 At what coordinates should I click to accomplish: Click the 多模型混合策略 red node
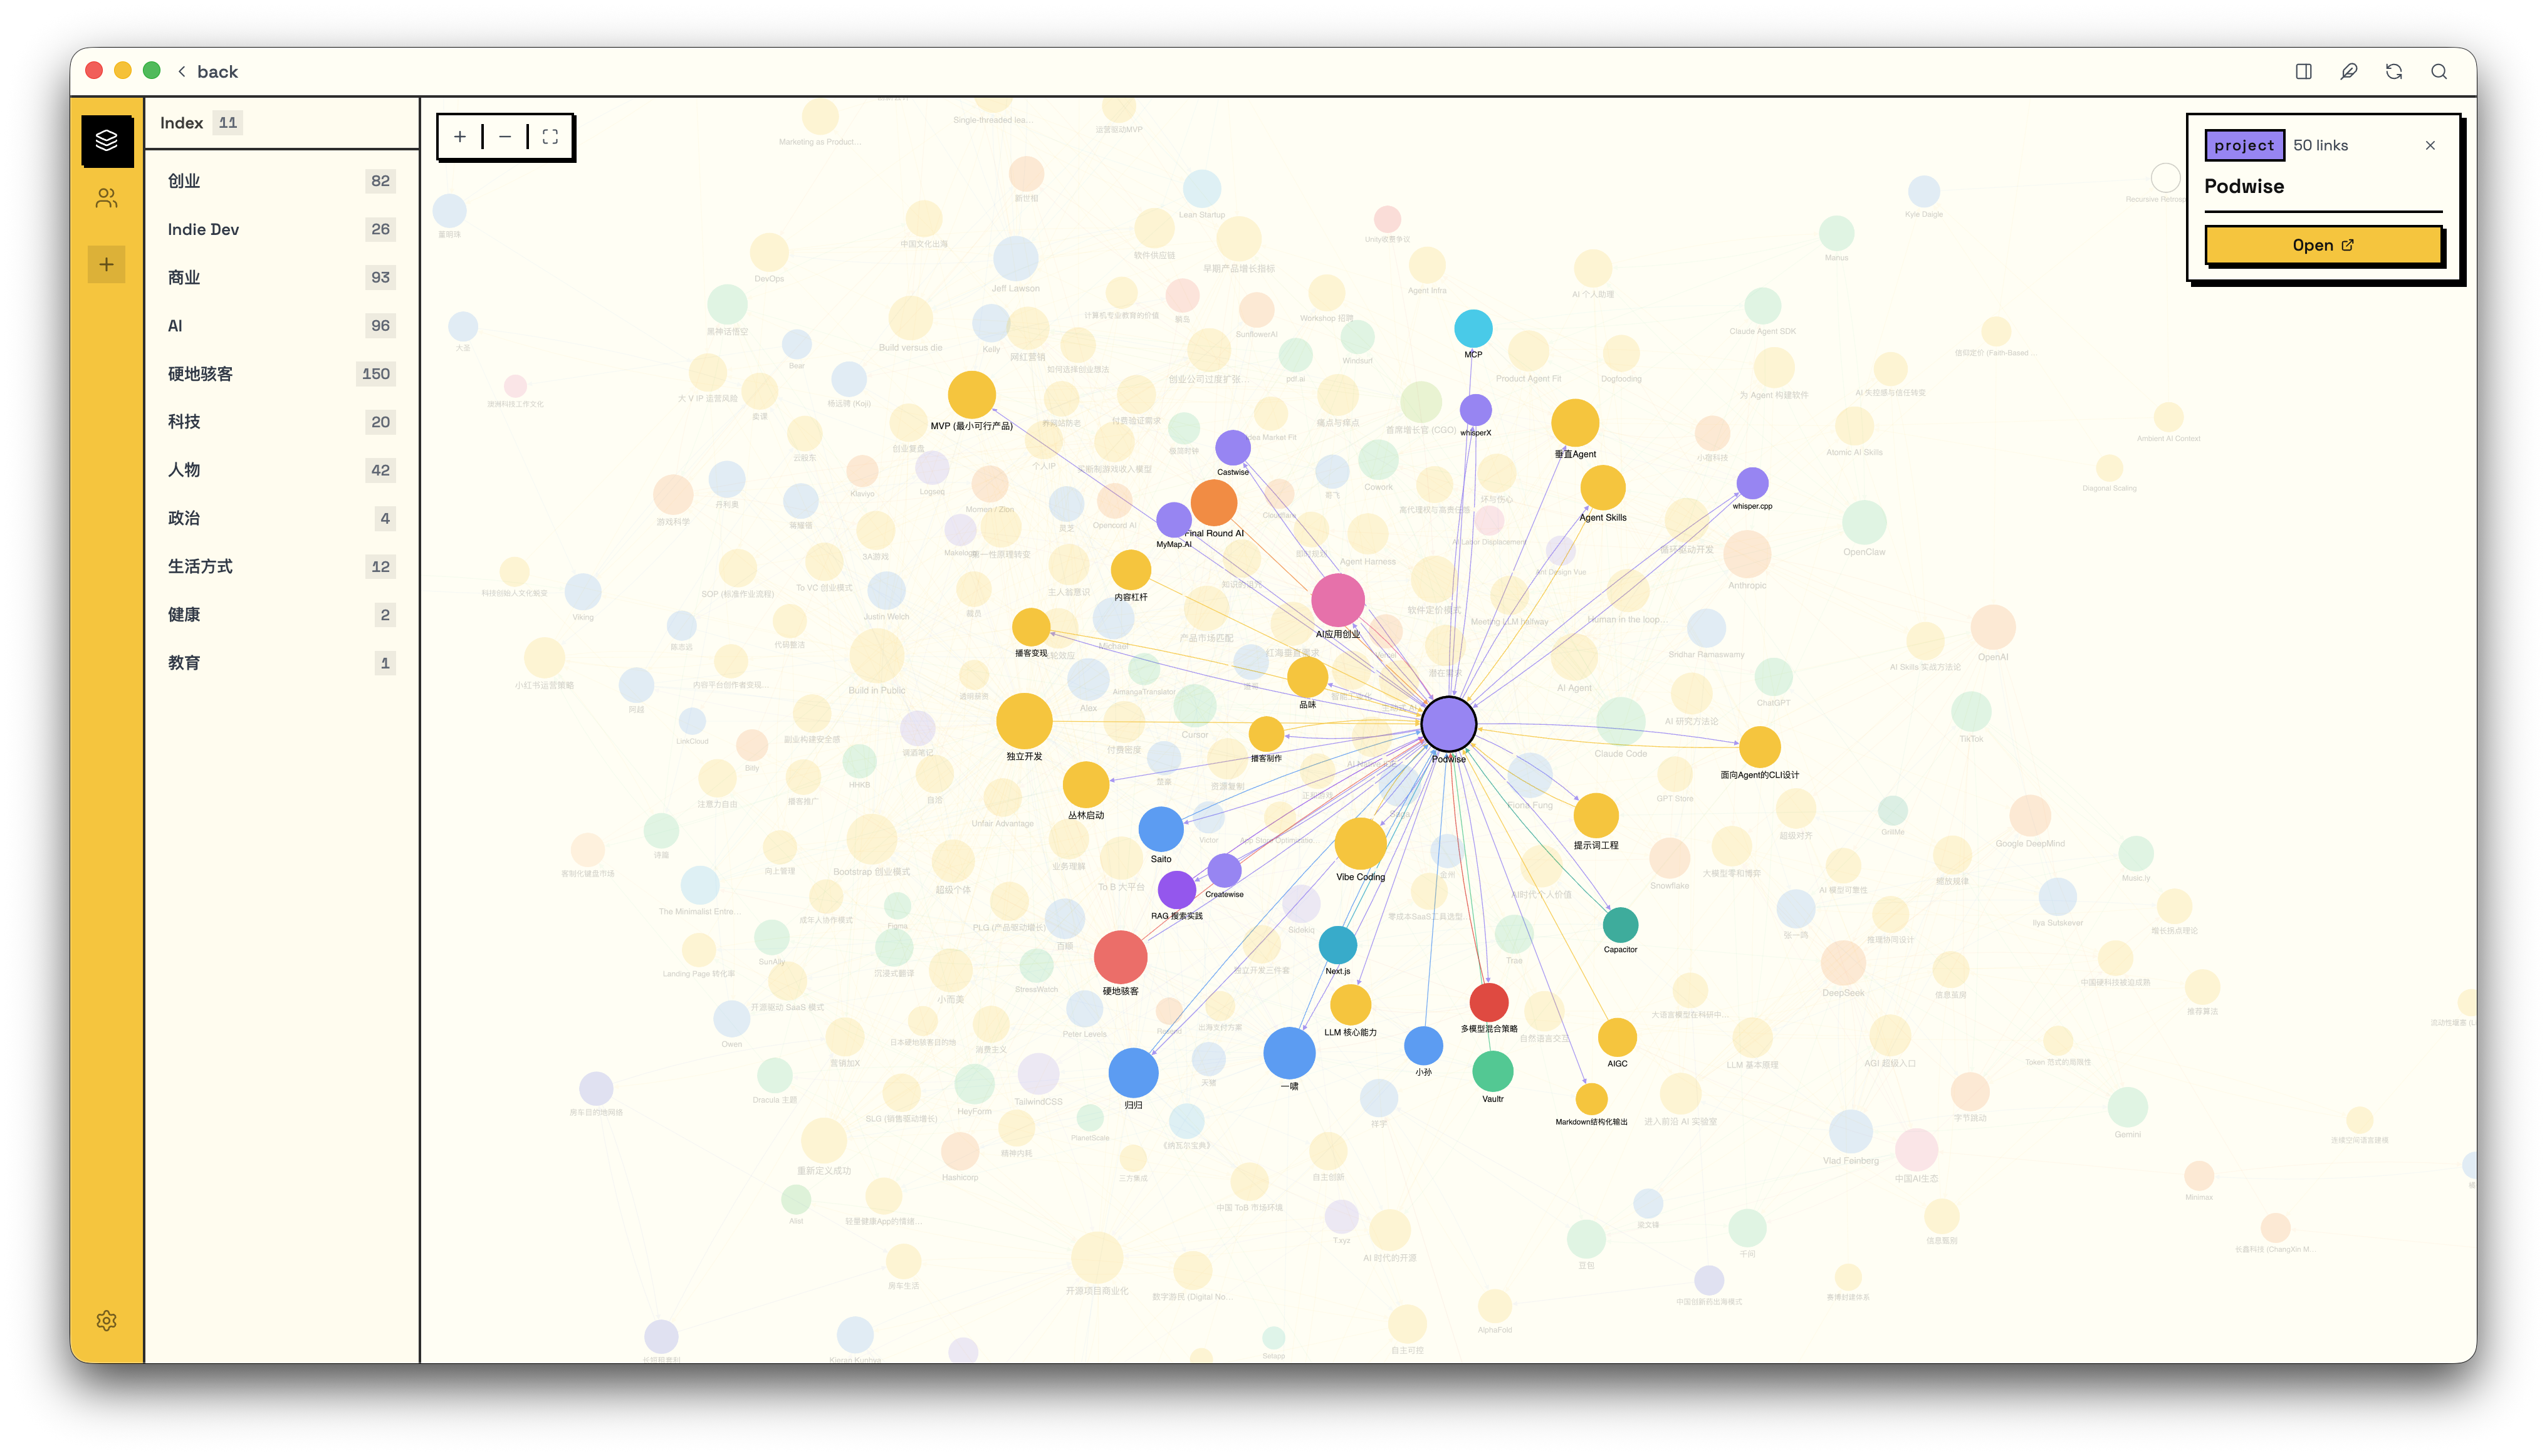coord(1488,1003)
